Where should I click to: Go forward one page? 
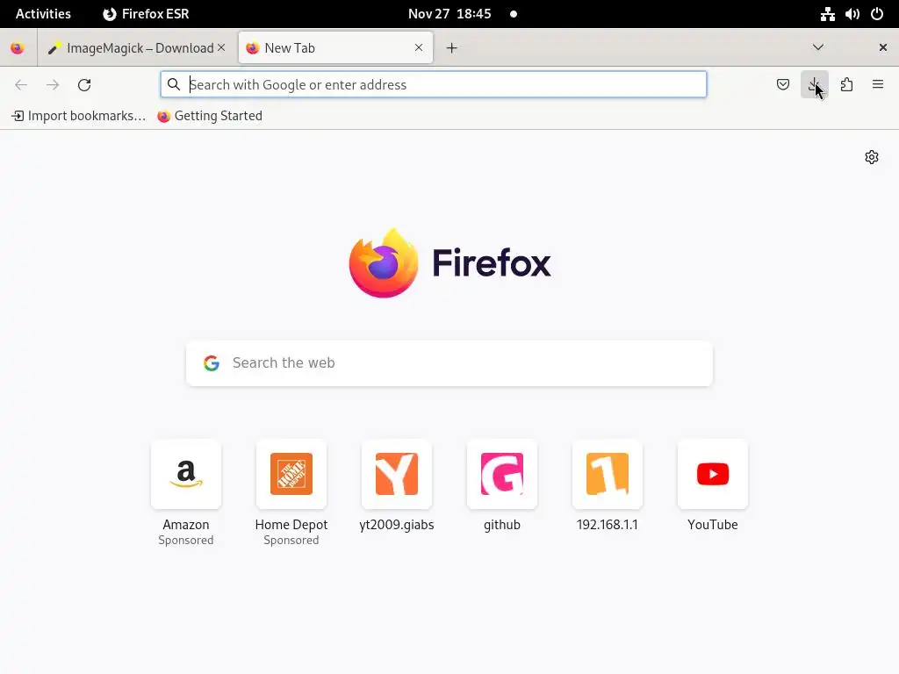53,85
